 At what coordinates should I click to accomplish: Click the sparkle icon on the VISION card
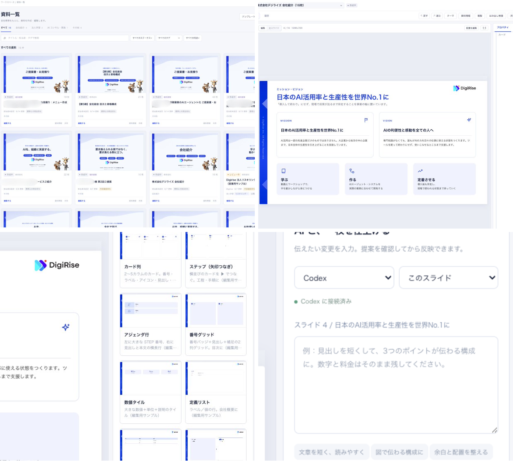469,120
